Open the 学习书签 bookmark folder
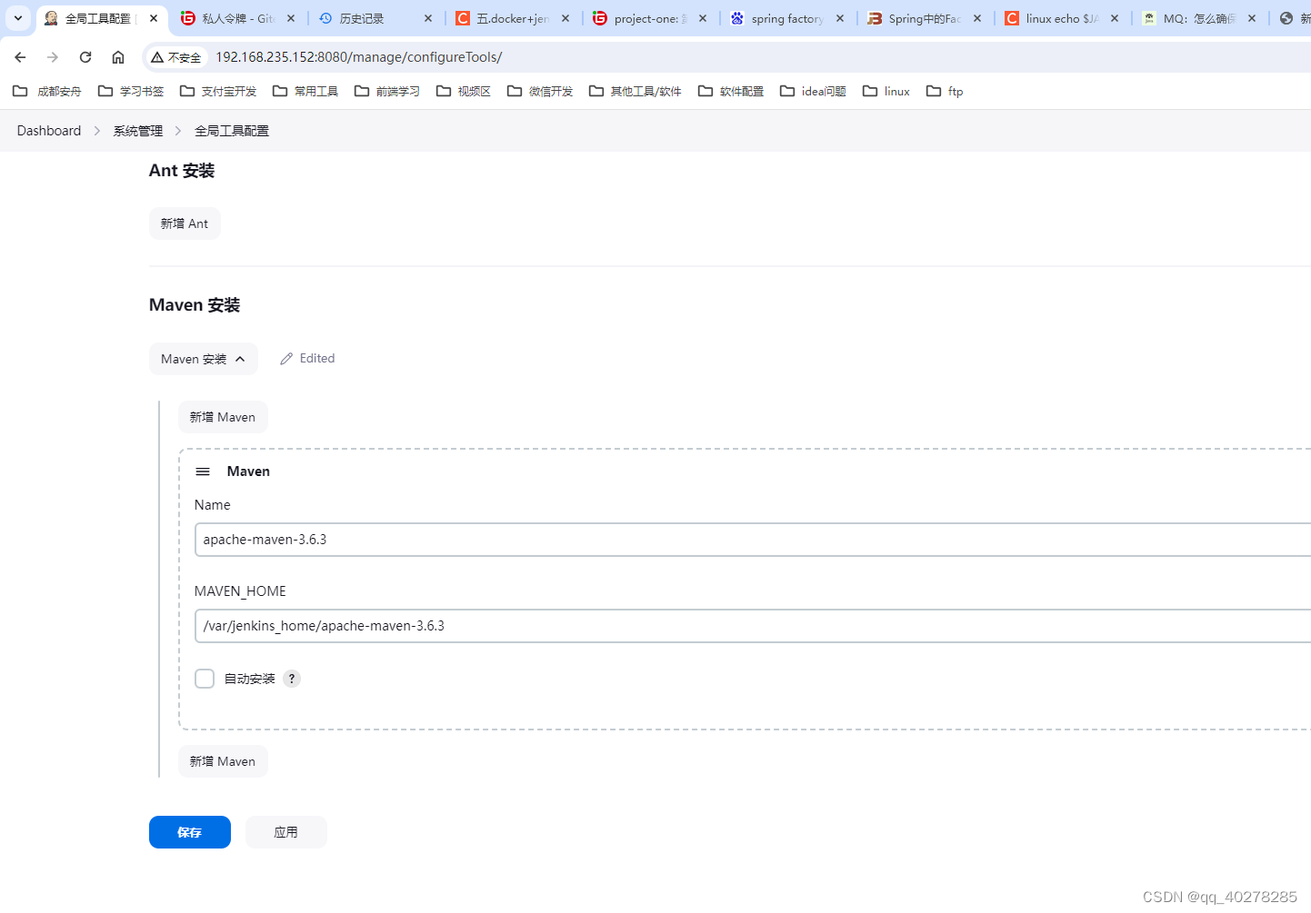The image size is (1311, 913). click(x=131, y=91)
